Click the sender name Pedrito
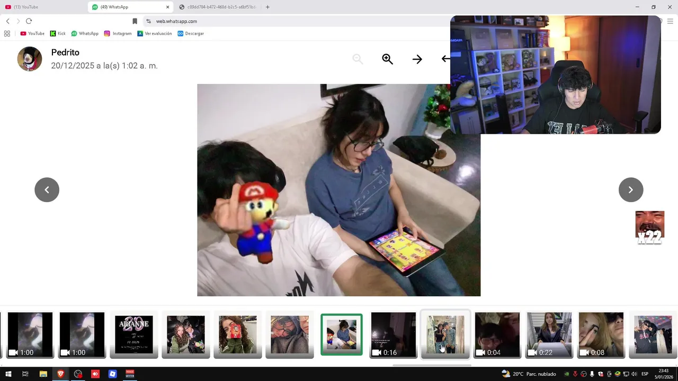This screenshot has width=678, height=381. 65,52
